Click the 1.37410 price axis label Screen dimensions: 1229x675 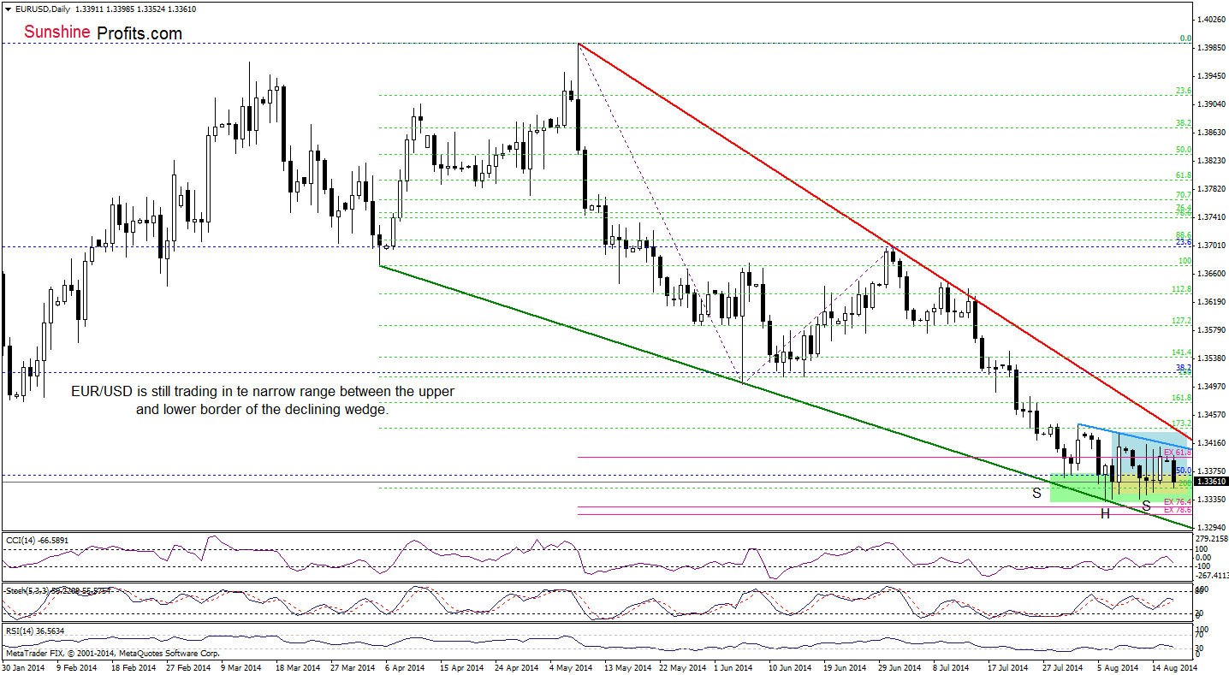1211,217
